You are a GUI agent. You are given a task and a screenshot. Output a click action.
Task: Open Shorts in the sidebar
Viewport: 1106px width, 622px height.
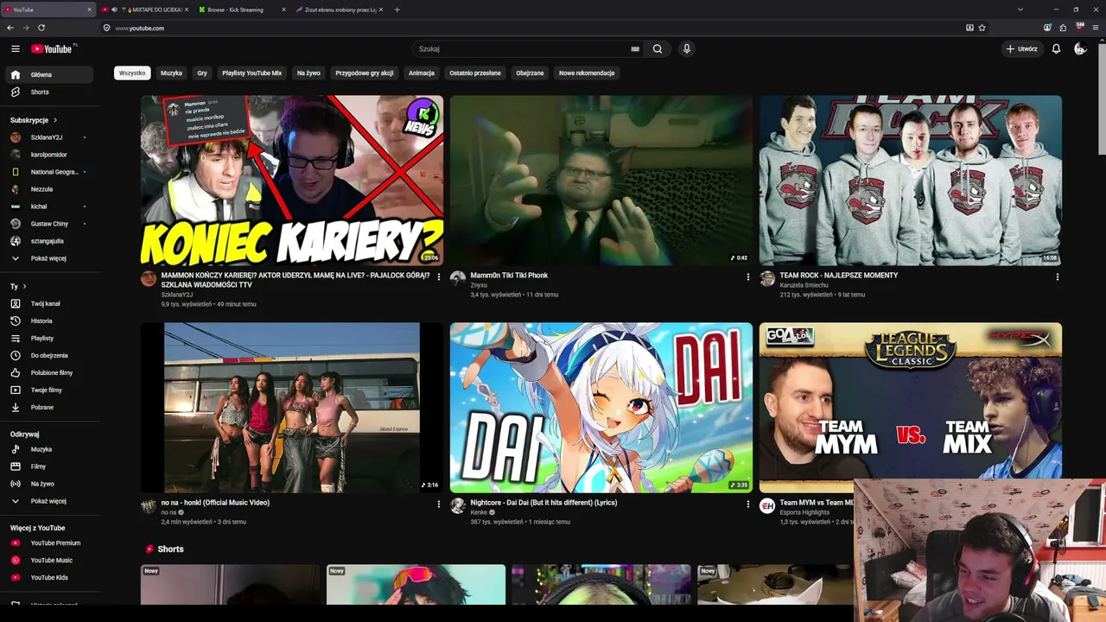tap(50, 92)
